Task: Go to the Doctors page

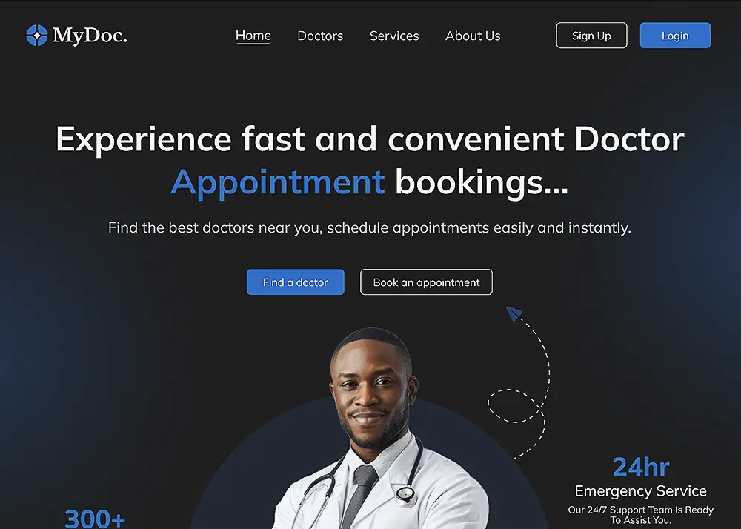Action: pyautogui.click(x=320, y=36)
